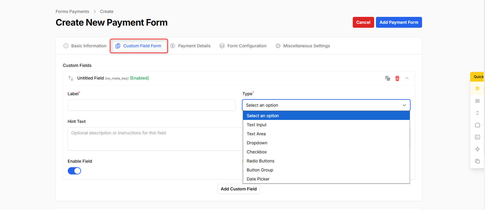Click the terminal prompt icon in Quick sidebar
The height and width of the screenshot is (210, 485).
(x=477, y=137)
